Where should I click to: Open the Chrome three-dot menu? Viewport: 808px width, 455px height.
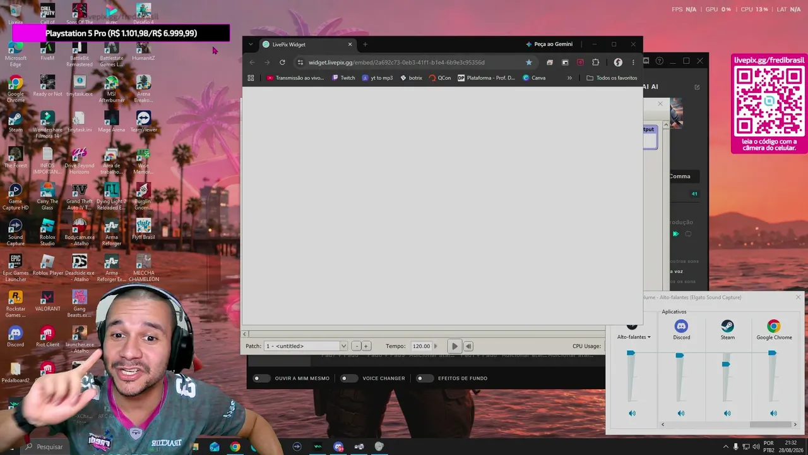633,62
